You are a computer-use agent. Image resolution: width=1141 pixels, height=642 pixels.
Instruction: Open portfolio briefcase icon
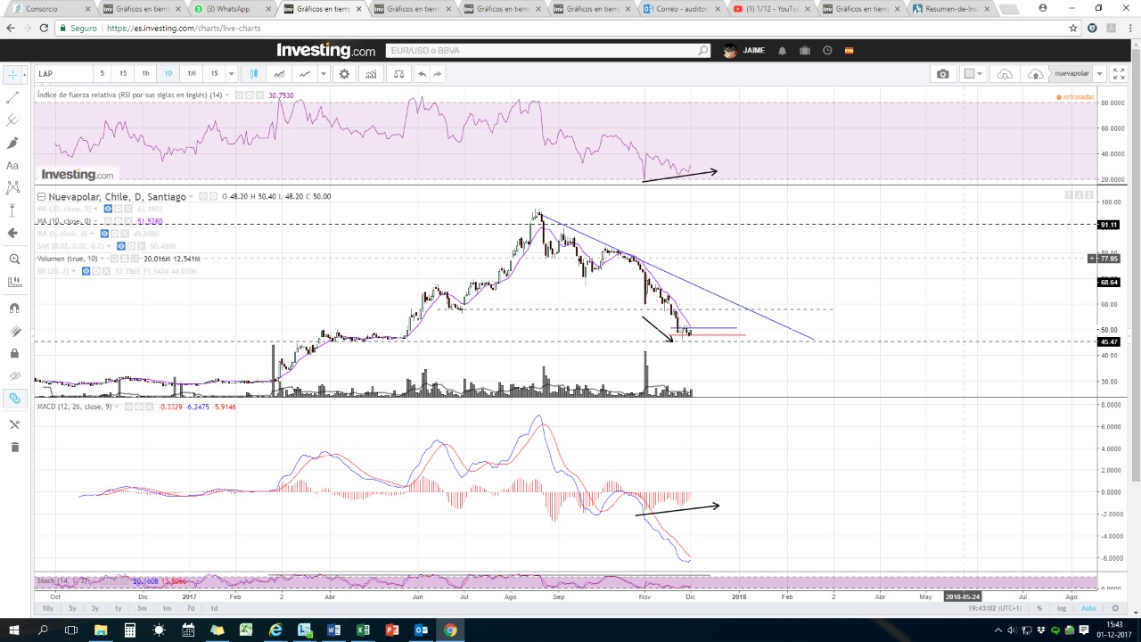[805, 51]
